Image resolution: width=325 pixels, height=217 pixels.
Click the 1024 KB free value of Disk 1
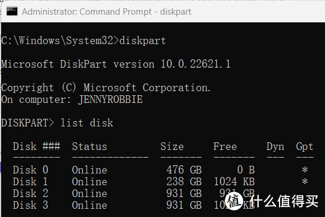[234, 182]
